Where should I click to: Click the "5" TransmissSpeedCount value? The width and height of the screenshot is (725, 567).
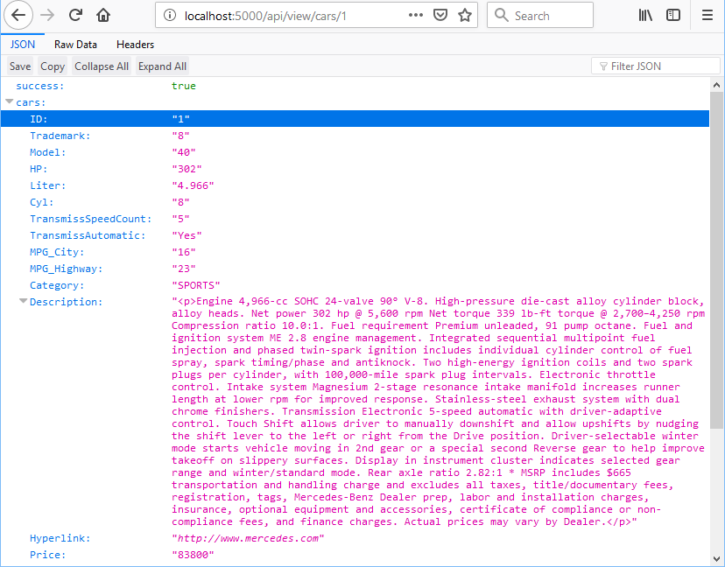click(180, 219)
